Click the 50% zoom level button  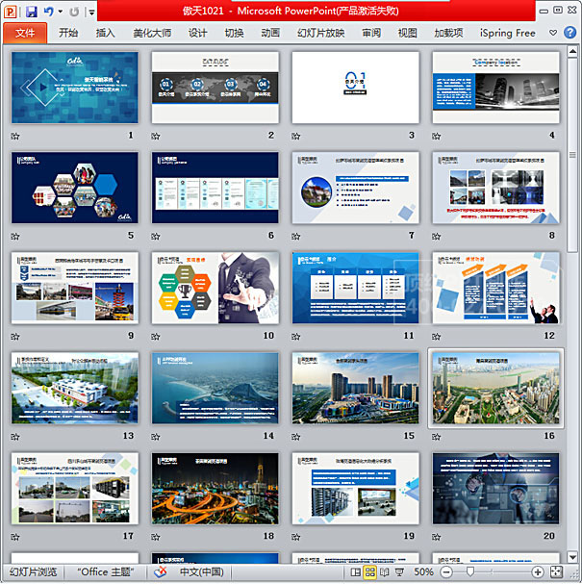423,572
